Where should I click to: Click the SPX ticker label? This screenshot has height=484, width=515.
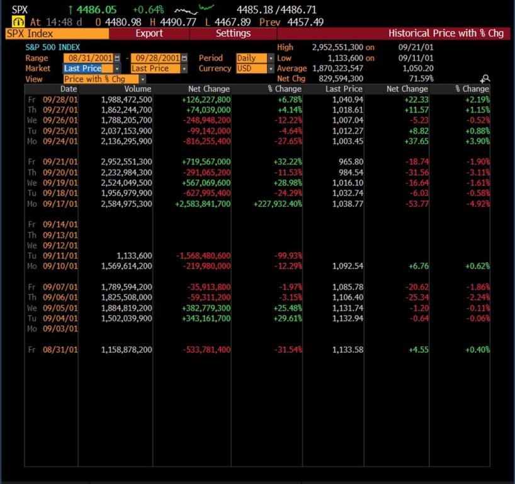[20, 10]
